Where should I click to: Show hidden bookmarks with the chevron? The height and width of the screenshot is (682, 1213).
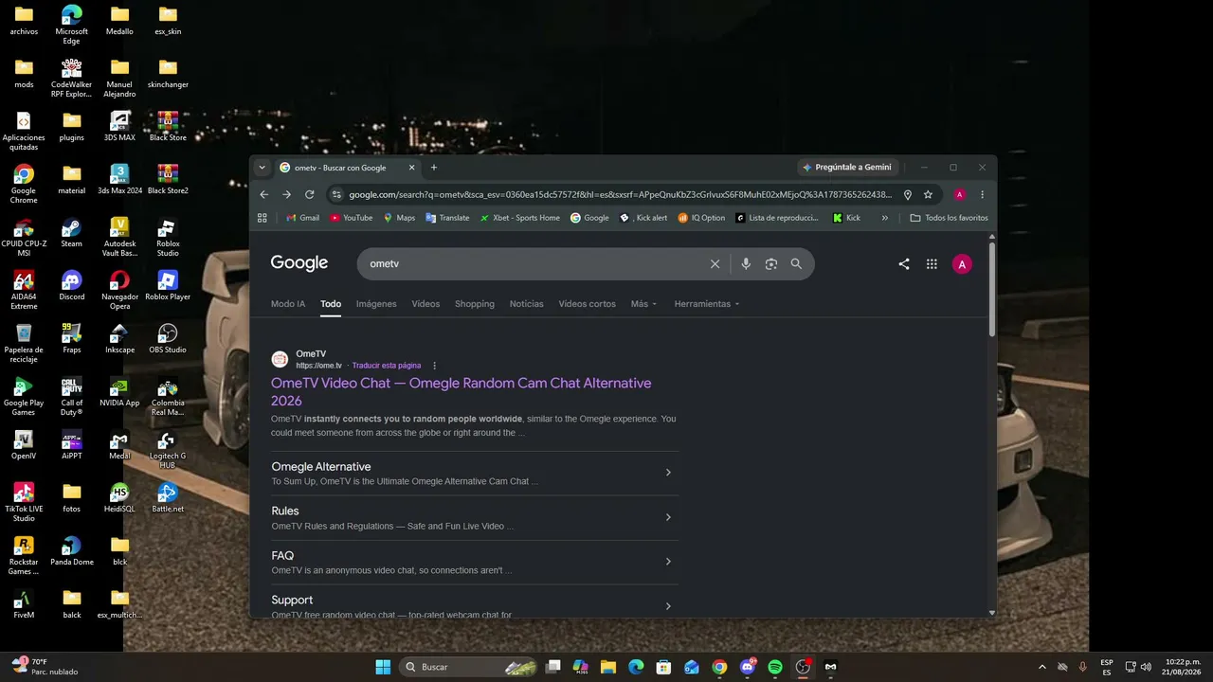pyautogui.click(x=885, y=218)
